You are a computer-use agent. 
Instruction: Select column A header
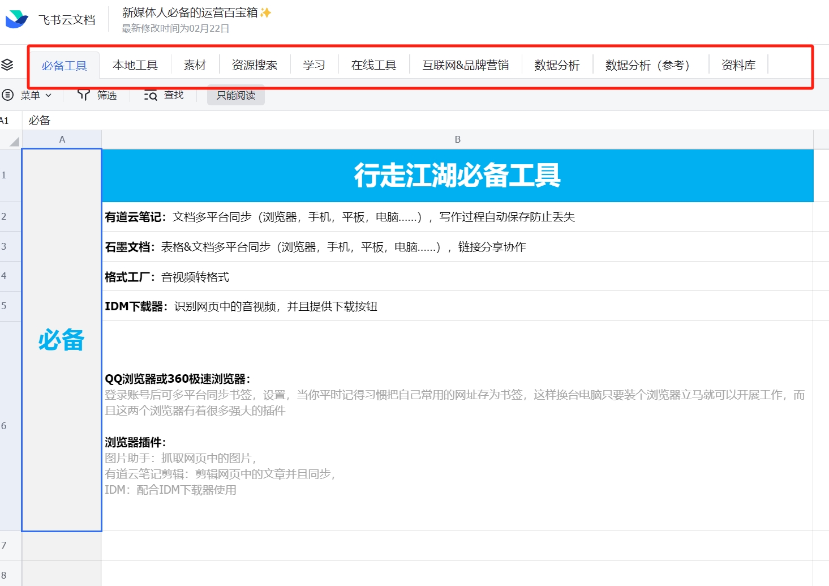click(x=62, y=139)
